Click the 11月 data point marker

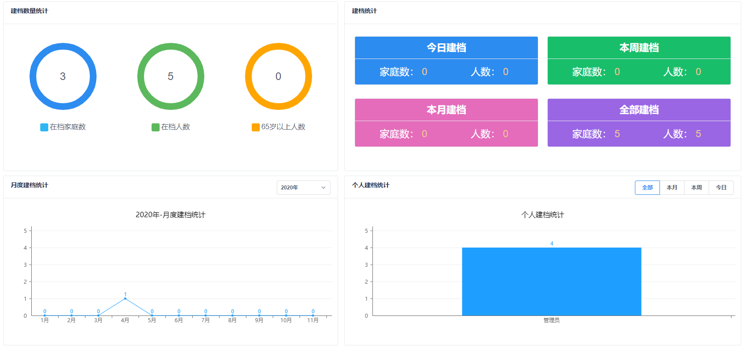coord(313,315)
